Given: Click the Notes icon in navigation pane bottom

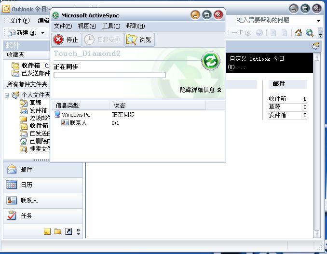Looking at the screenshot, I should click(x=47, y=231).
